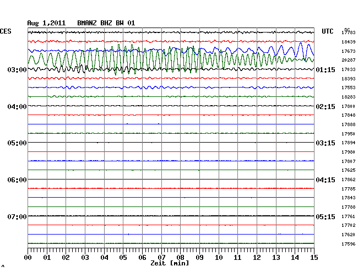The height and width of the screenshot is (272, 358).
Task: Click the offset value "17950"
Action: [349, 134]
